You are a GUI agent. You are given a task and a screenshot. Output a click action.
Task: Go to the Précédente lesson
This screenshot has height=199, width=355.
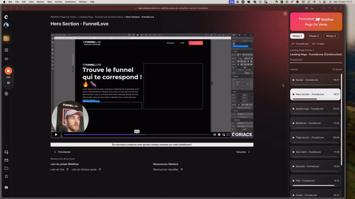(x=62, y=152)
